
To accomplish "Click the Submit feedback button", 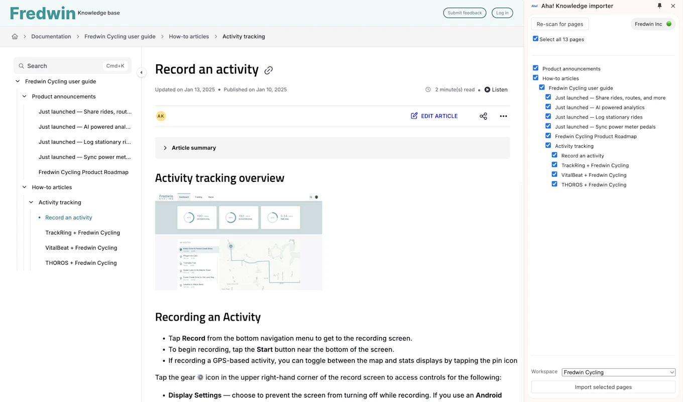I will [465, 13].
